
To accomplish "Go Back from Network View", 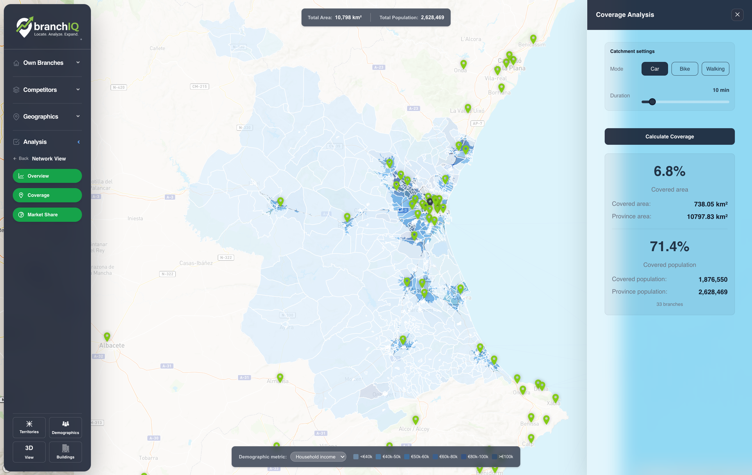I will coord(21,158).
